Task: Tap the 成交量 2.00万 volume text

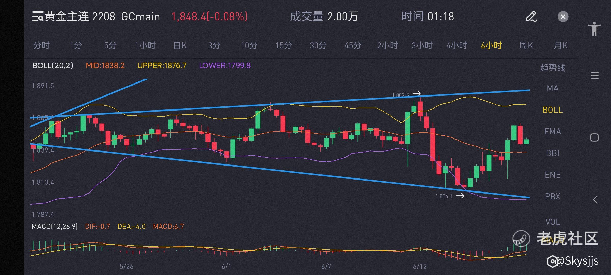Action: [x=324, y=17]
